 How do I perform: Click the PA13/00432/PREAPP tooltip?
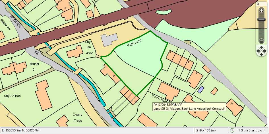pyautogui.click(x=189, y=107)
